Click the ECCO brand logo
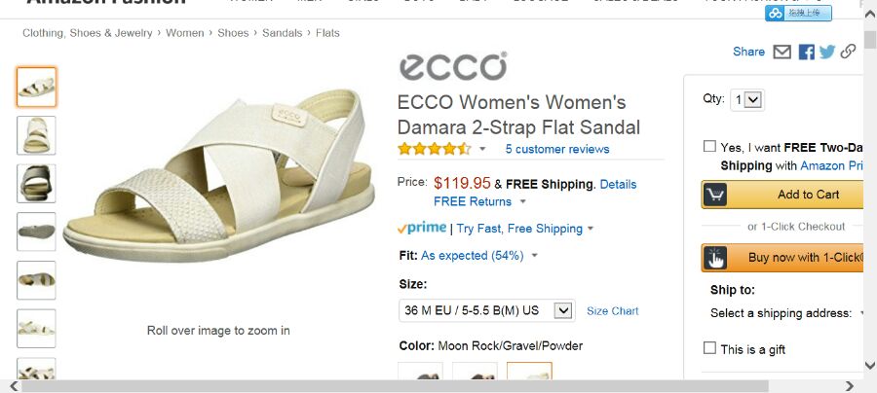The width and height of the screenshot is (877, 393). click(x=452, y=67)
